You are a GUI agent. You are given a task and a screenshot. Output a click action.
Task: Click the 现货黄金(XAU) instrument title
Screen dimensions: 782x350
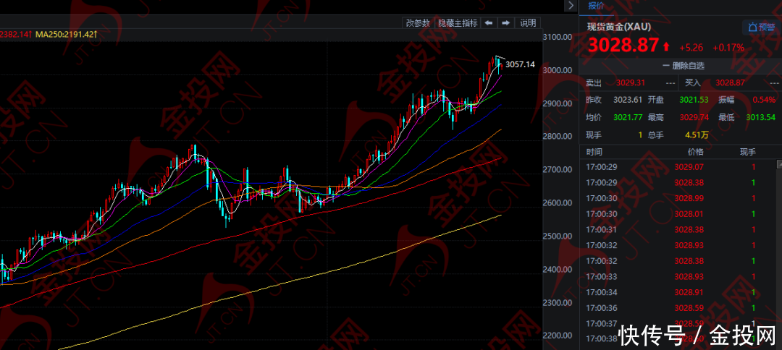click(x=620, y=27)
